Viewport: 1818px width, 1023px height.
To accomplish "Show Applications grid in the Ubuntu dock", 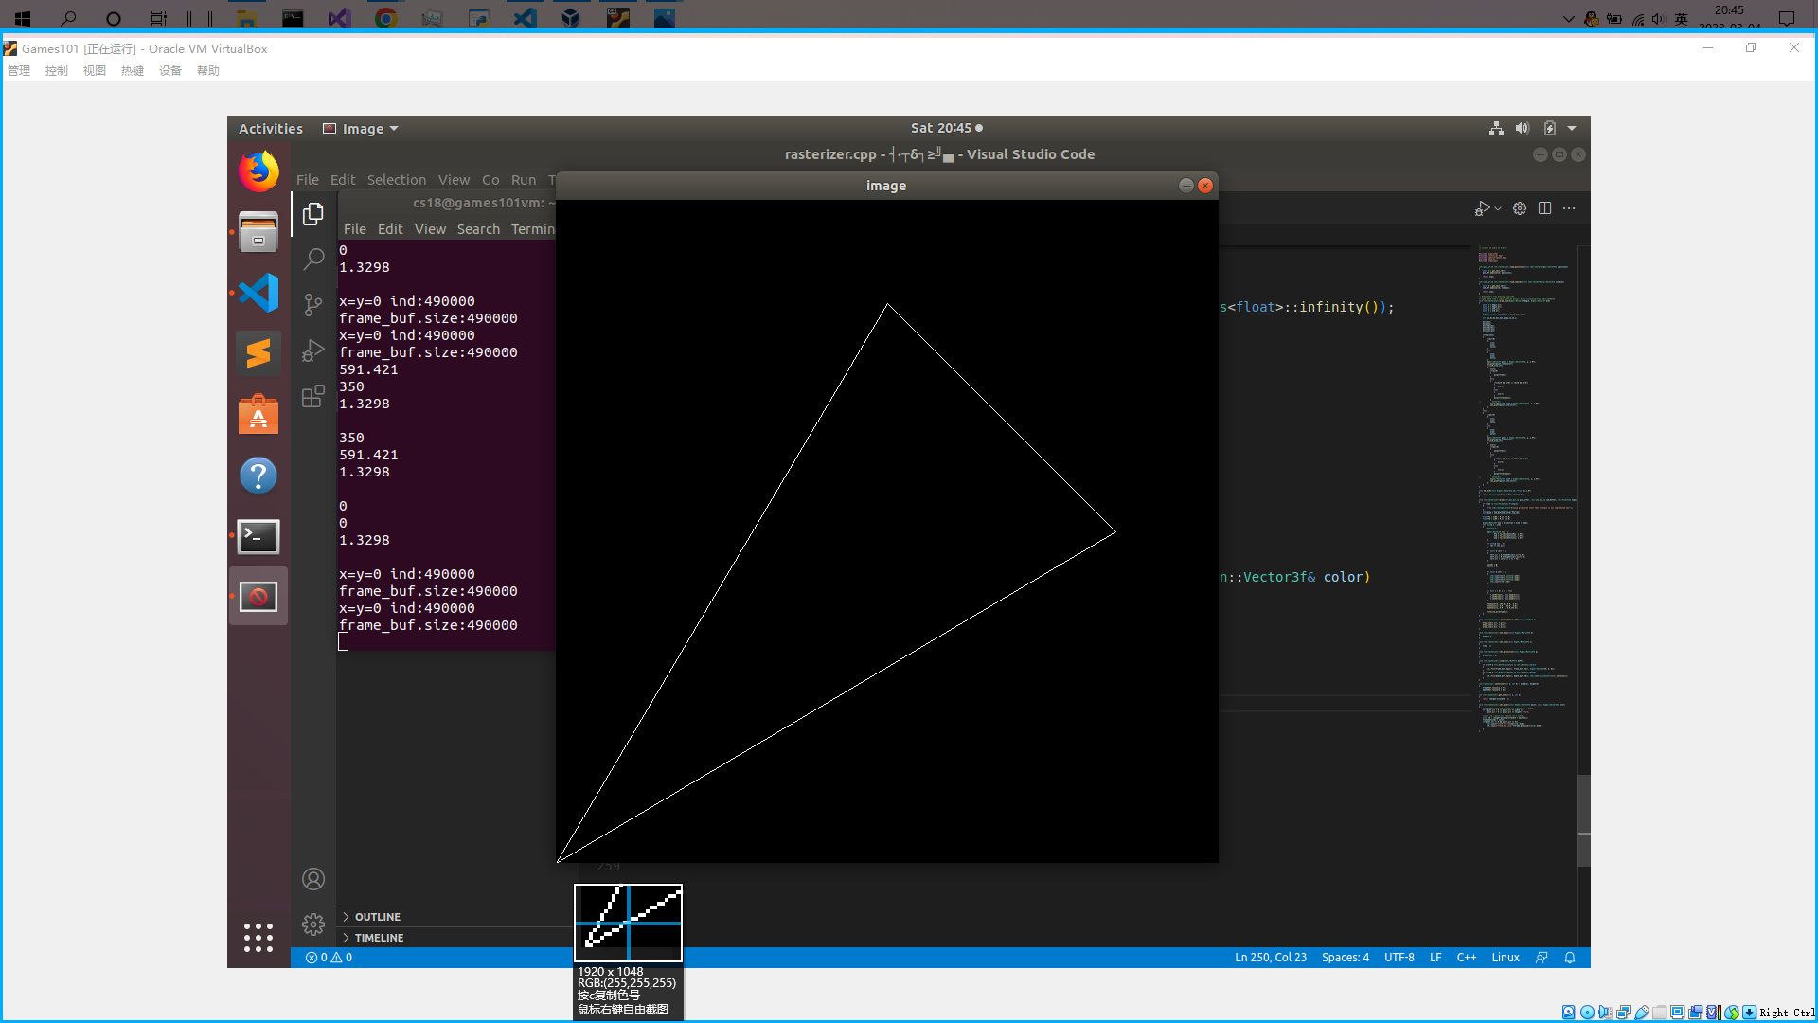I will tap(258, 938).
